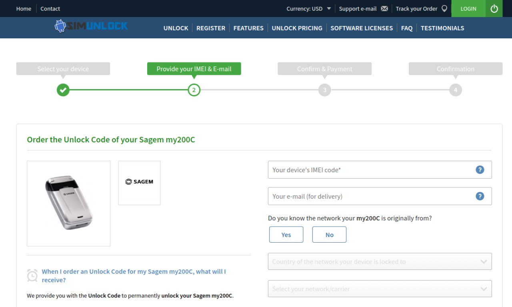
Task: Click the Select your device step tab
Action: (x=63, y=69)
